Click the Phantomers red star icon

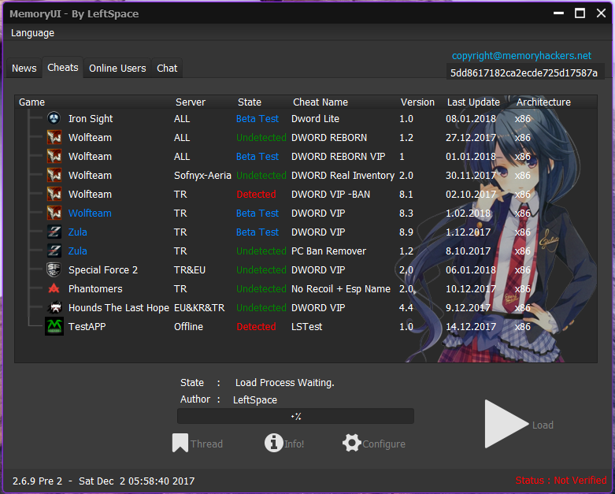point(54,289)
